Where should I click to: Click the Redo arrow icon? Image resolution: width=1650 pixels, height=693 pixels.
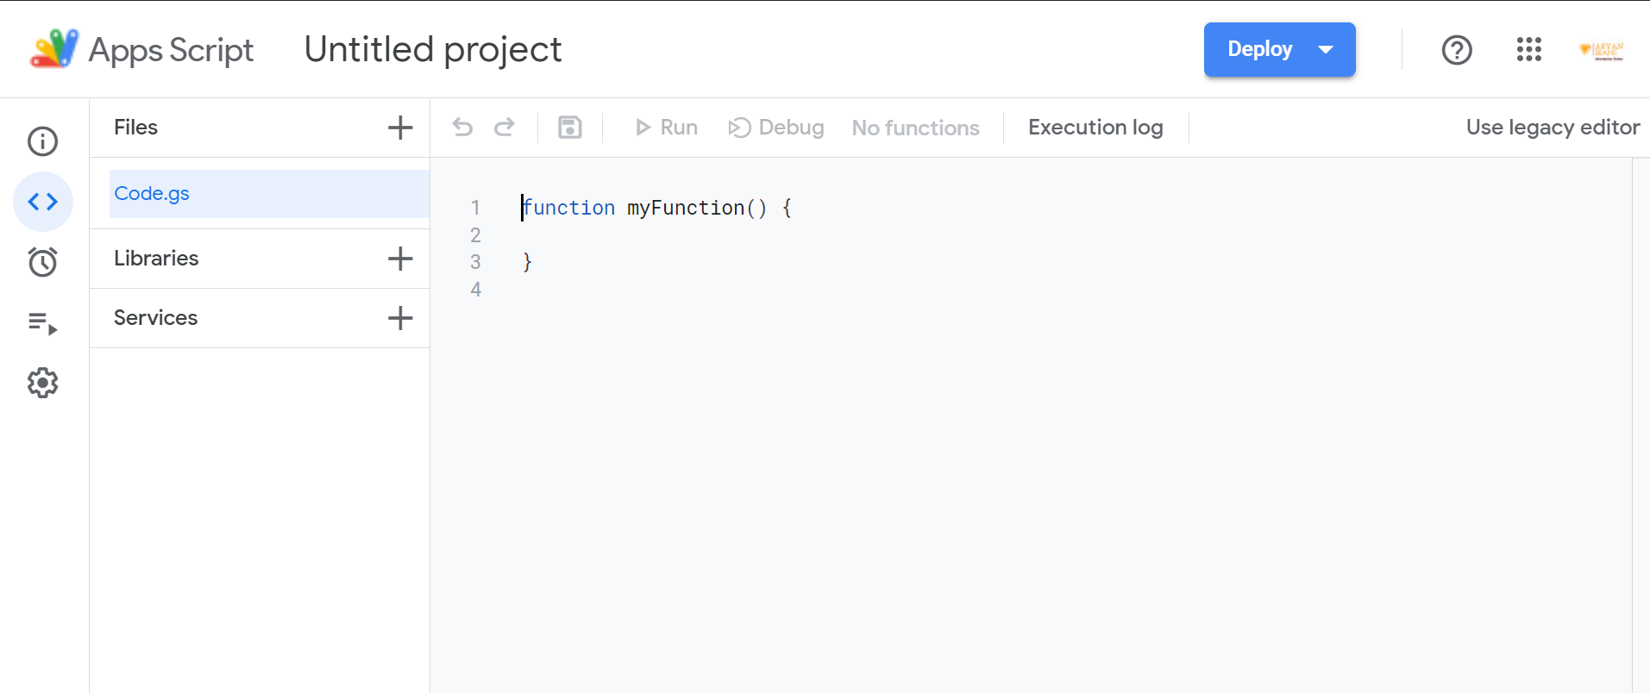point(505,128)
